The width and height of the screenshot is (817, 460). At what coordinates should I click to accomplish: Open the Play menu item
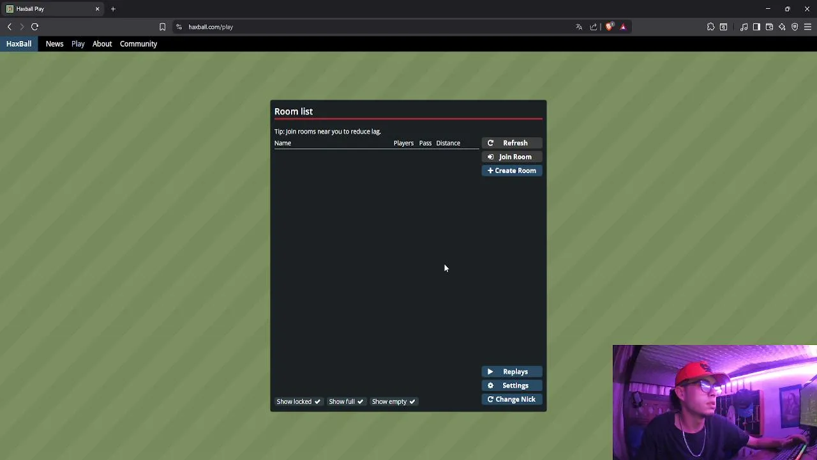[78, 44]
